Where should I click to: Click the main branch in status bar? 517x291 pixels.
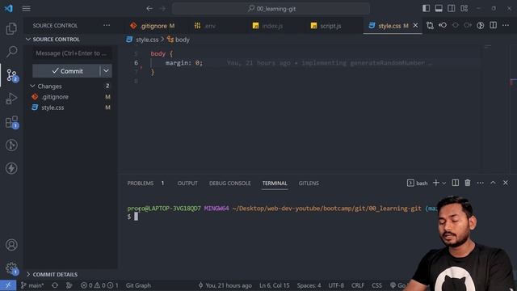click(32, 285)
